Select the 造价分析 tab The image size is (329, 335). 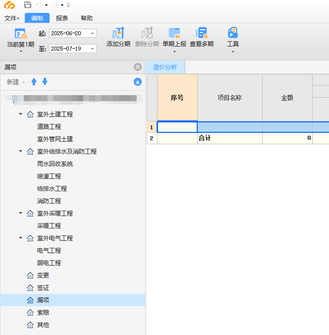(165, 67)
